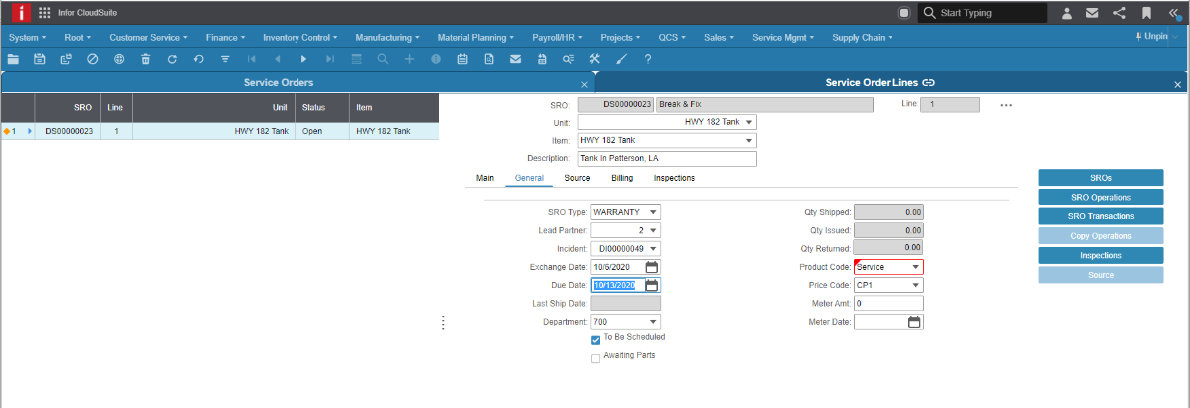Viewport: 1190px width, 408px height.
Task: Open the Manufacturing menu
Action: [x=387, y=37]
